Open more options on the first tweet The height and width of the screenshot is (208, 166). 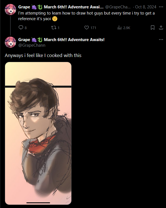pyautogui.click(x=161, y=7)
